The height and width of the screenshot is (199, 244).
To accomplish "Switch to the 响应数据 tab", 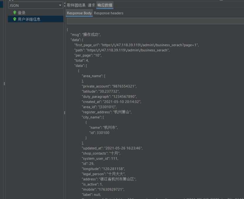I will pyautogui.click(x=105, y=5).
